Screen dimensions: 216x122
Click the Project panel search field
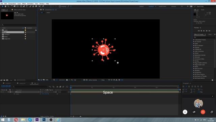point(19,25)
